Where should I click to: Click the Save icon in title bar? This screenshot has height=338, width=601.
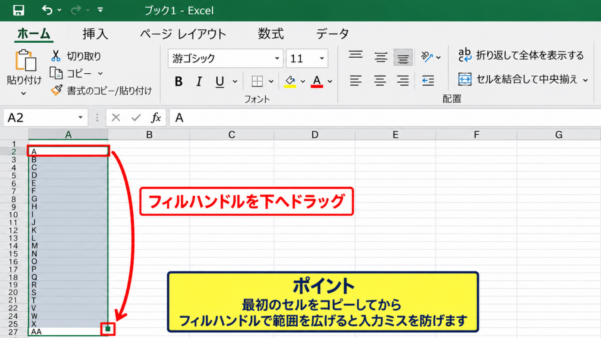pyautogui.click(x=19, y=10)
